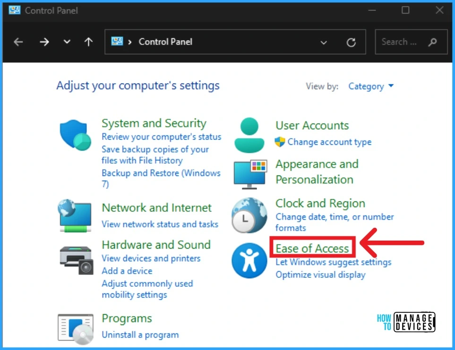
Task: Go forward with the right arrow
Action: (44, 42)
